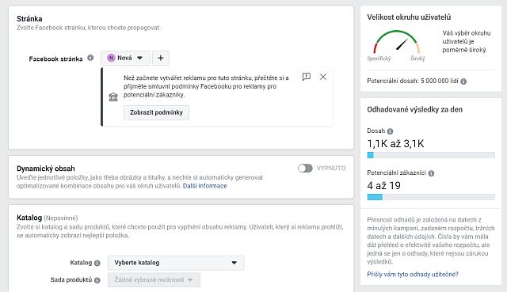The height and width of the screenshot is (292, 507).
Task: Click the info icon beside Katalog label
Action: pyautogui.click(x=97, y=264)
